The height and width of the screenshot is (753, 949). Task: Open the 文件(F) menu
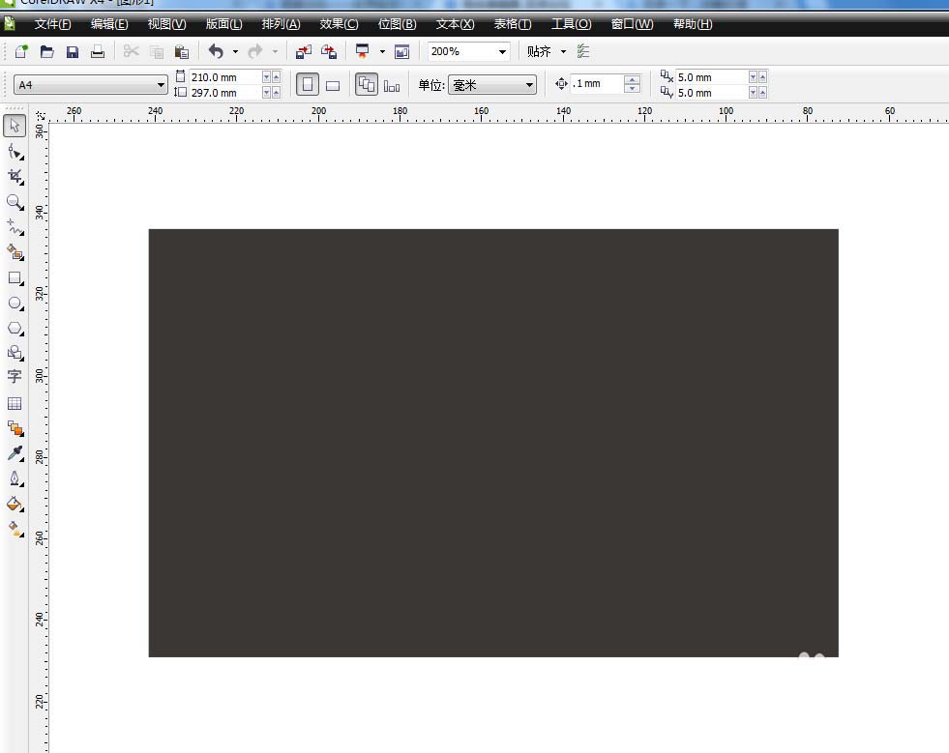click(52, 24)
